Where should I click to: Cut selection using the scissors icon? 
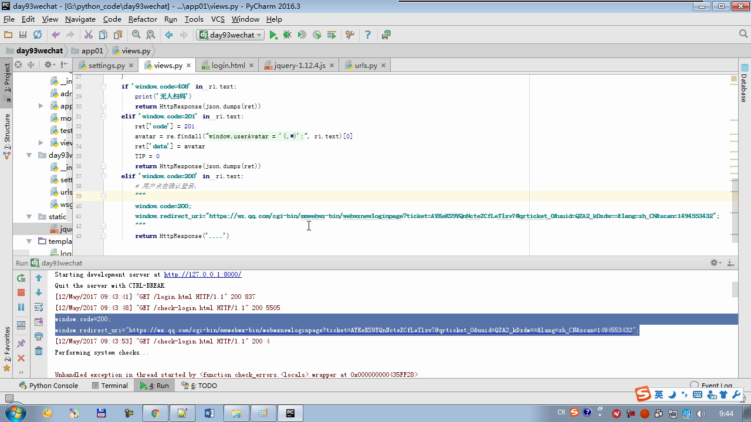89,35
